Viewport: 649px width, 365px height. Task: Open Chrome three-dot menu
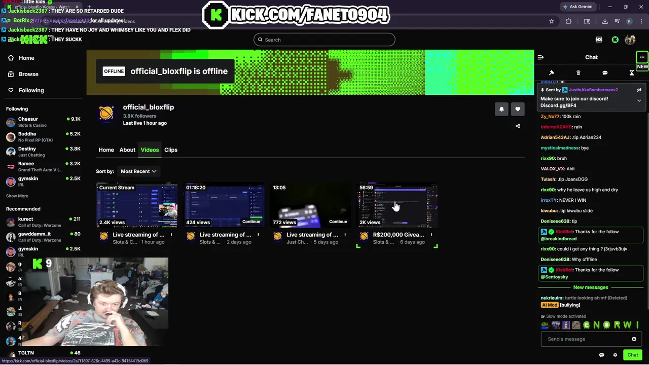(x=641, y=21)
